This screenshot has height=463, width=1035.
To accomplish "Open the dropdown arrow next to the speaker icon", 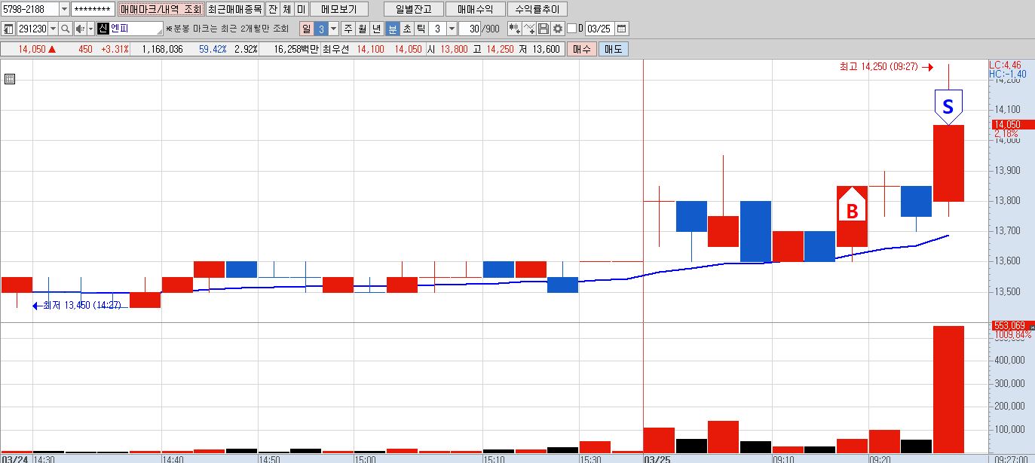I will pos(91,29).
